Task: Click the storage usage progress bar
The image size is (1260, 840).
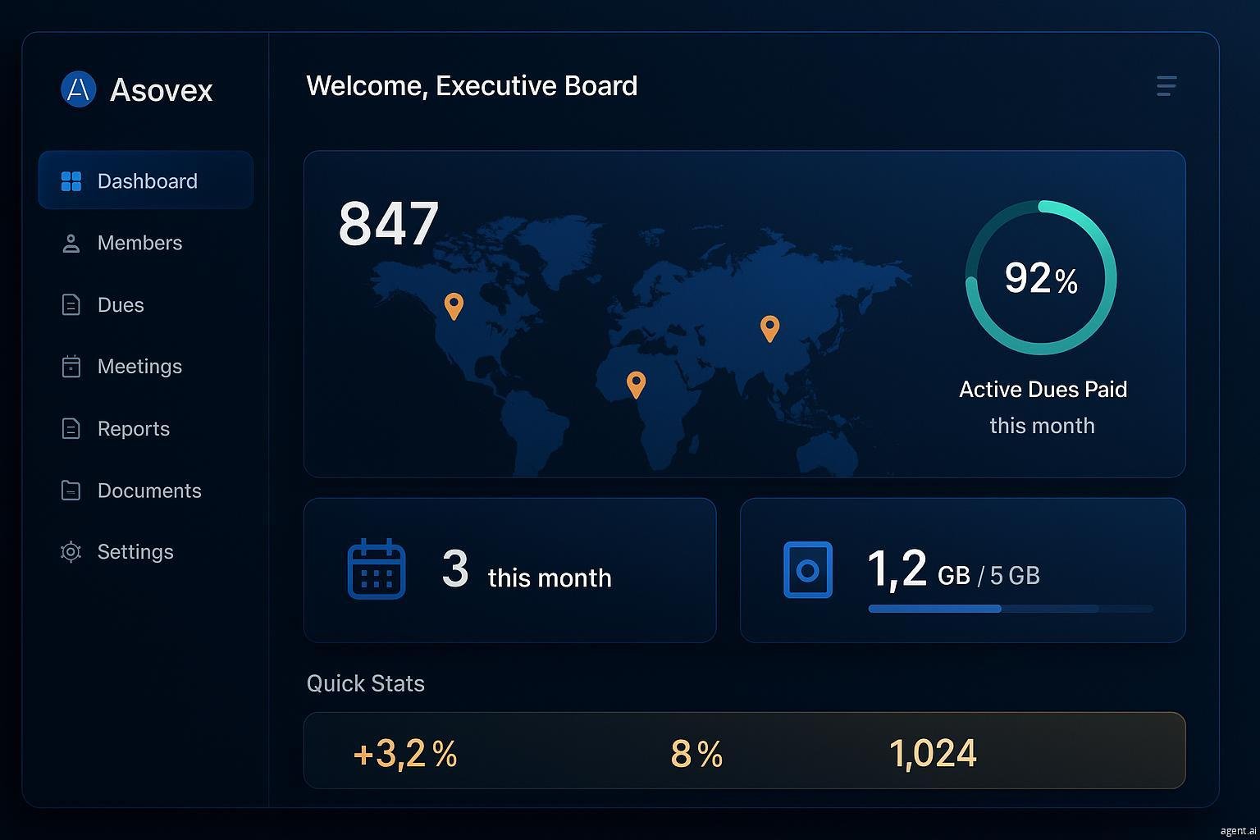Action: point(1011,609)
